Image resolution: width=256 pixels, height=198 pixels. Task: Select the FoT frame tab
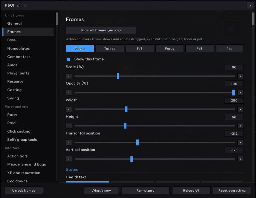coord(200,48)
